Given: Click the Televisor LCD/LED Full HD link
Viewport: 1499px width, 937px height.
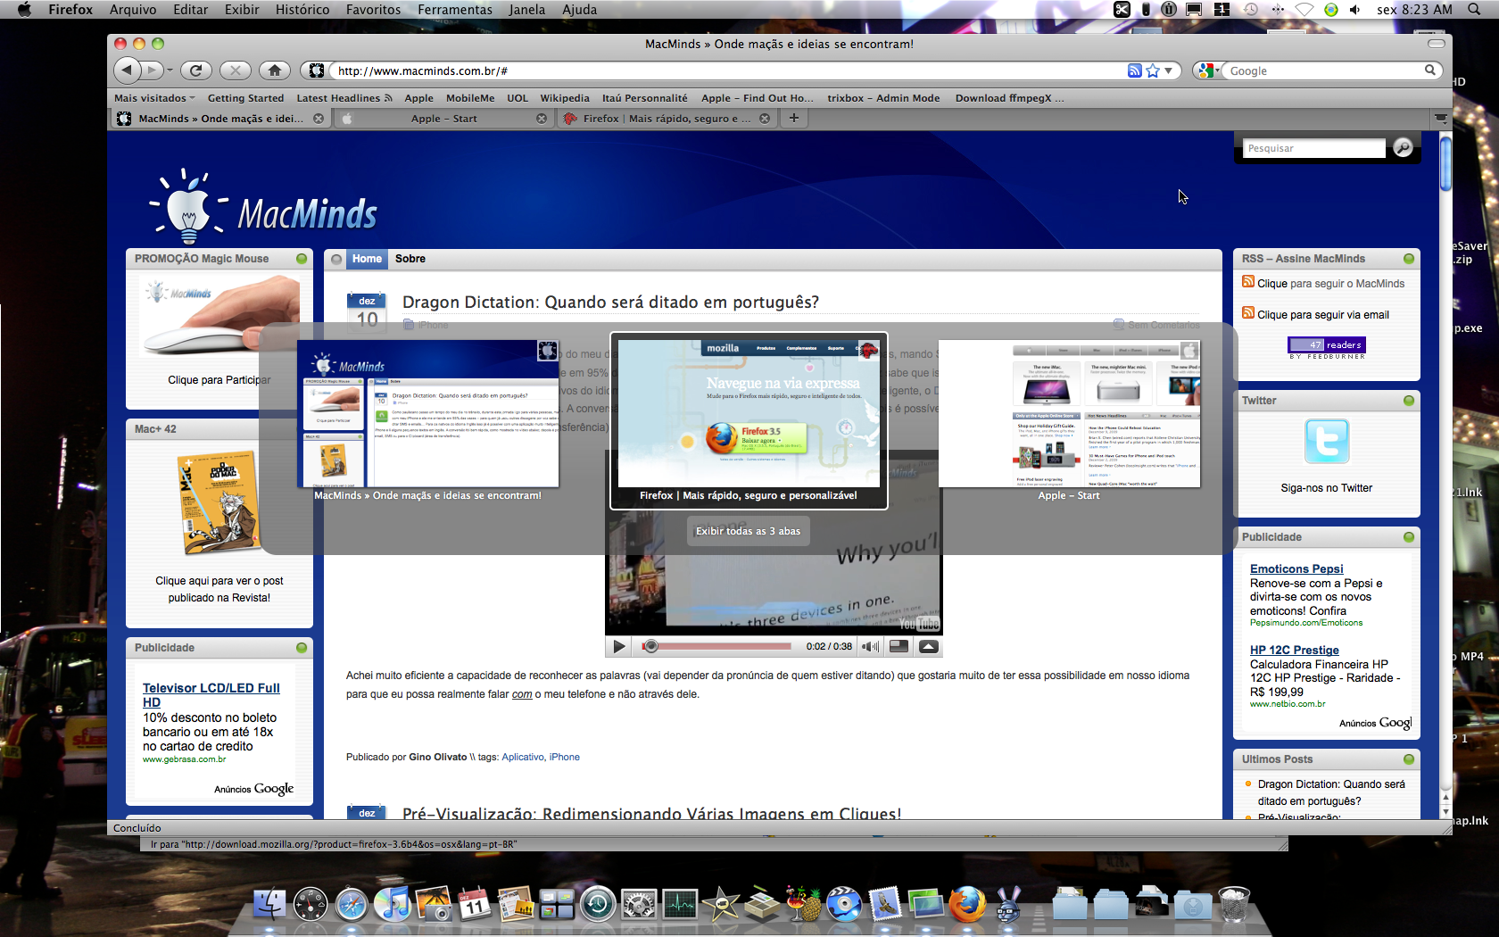Looking at the screenshot, I should tap(211, 695).
